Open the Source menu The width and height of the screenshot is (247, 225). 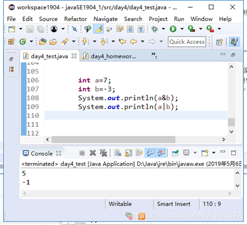click(48, 19)
